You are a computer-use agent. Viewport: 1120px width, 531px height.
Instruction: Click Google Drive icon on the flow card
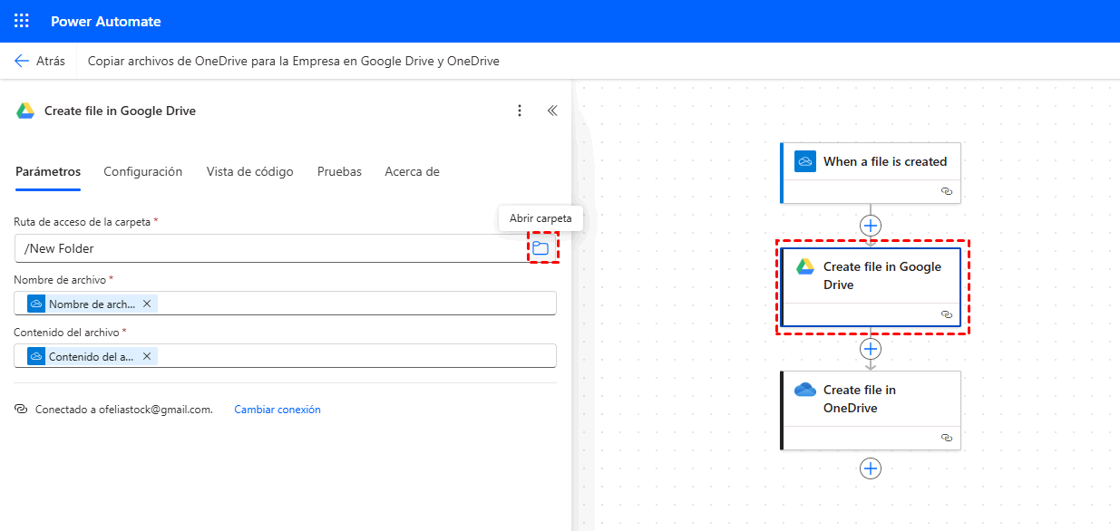(805, 266)
